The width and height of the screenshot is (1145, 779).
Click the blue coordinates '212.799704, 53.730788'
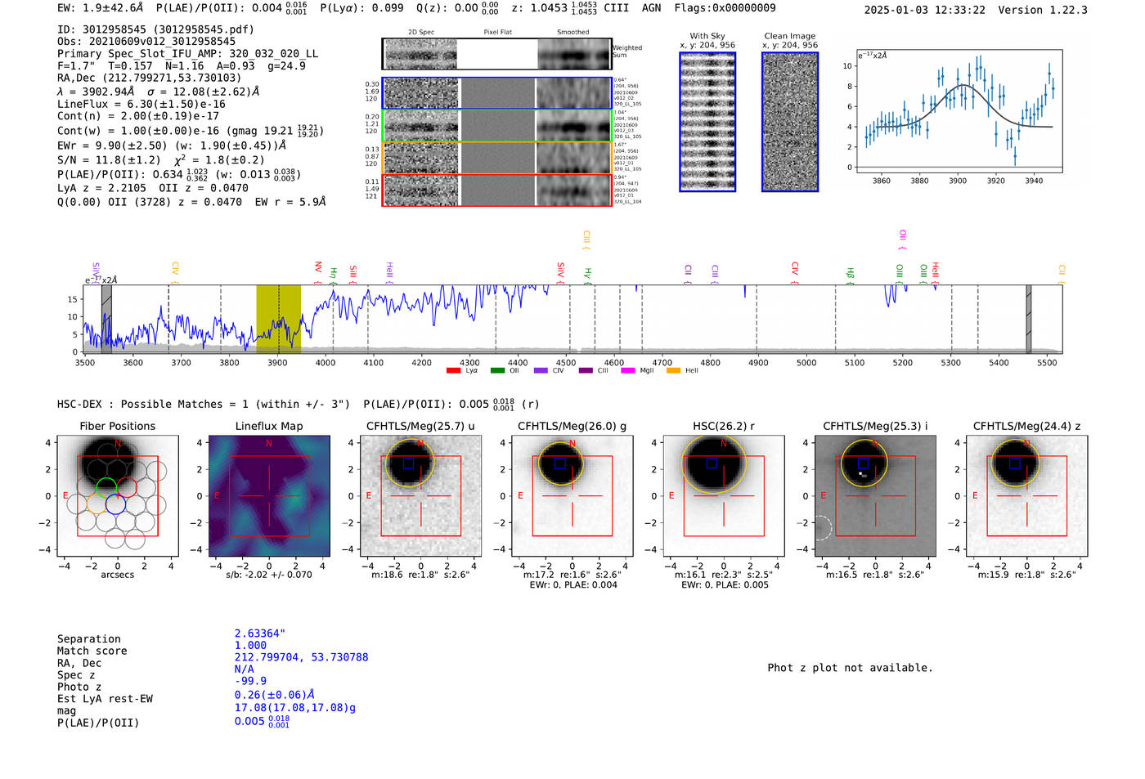pos(301,657)
